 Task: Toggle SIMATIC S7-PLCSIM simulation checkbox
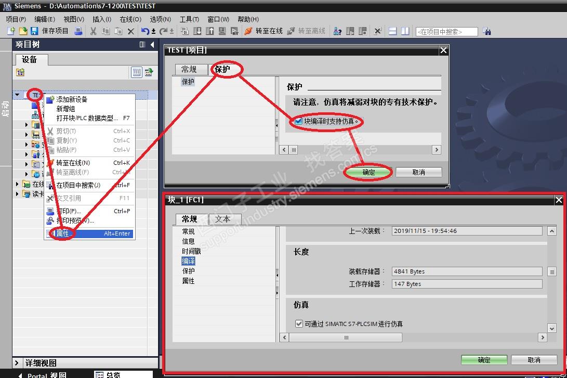[299, 323]
